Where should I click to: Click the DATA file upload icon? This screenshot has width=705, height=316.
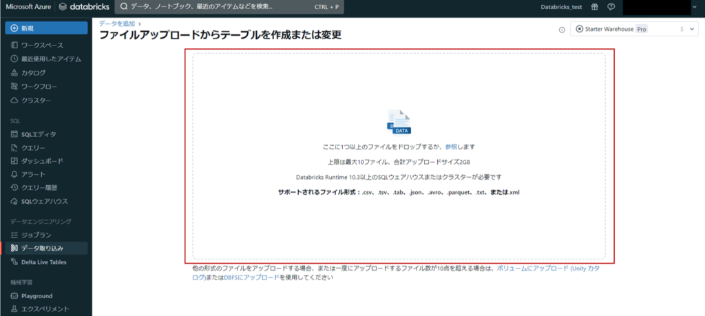(399, 121)
